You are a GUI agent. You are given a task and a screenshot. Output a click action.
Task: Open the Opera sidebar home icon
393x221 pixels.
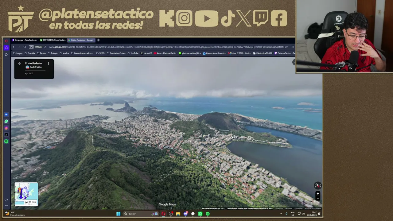pyautogui.click(x=6, y=48)
